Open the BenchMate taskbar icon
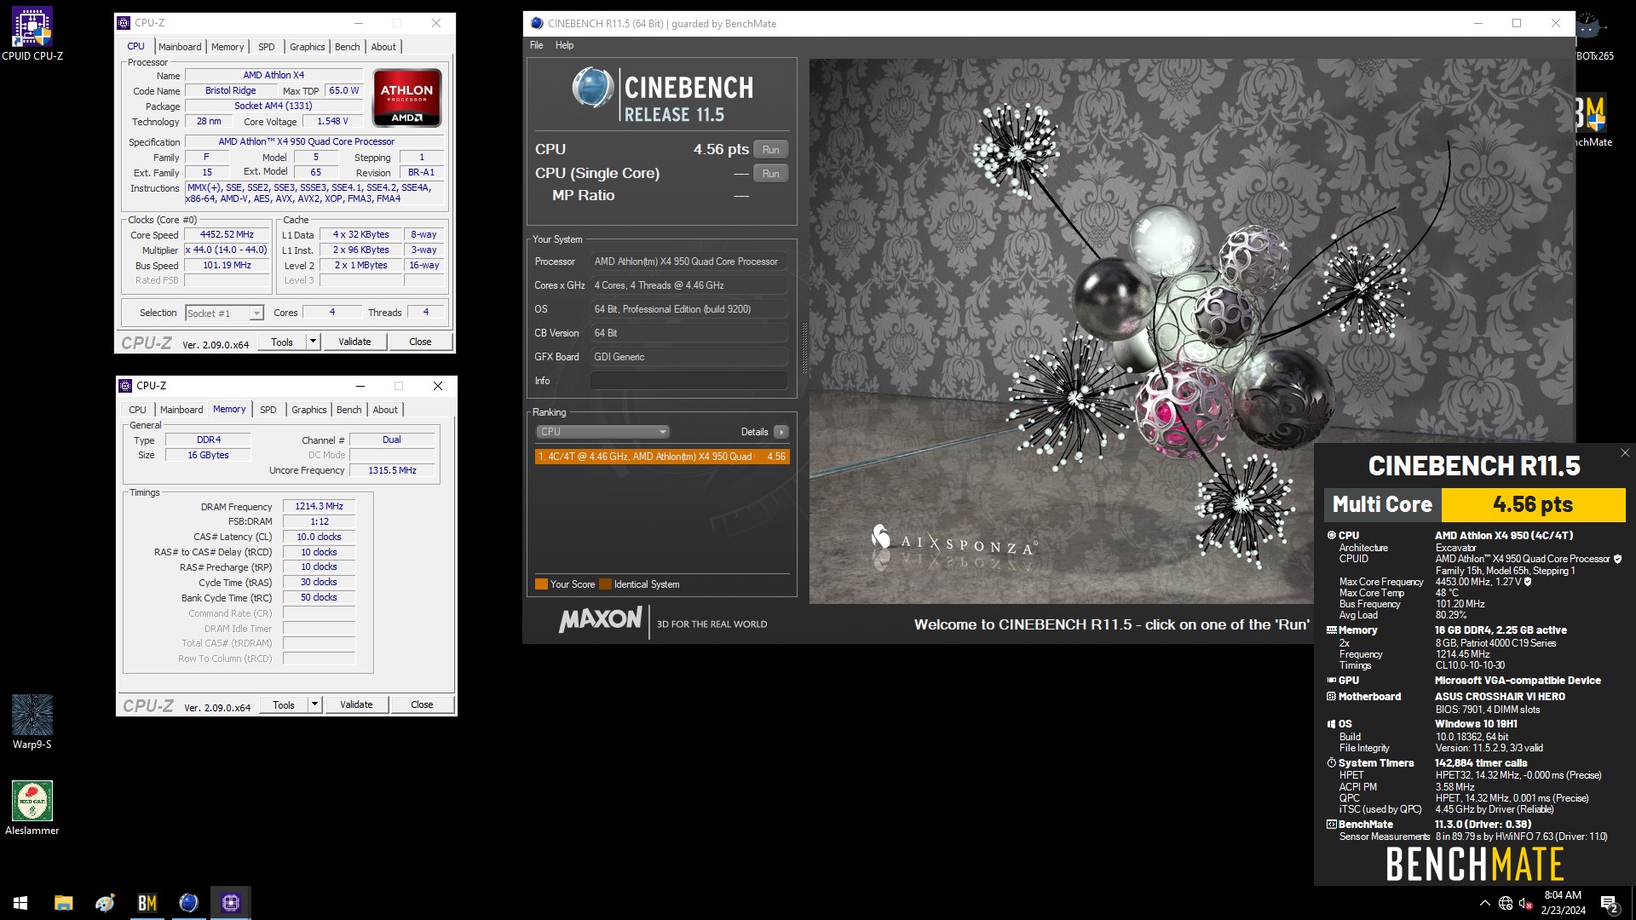Image resolution: width=1636 pixels, height=920 pixels. (147, 903)
